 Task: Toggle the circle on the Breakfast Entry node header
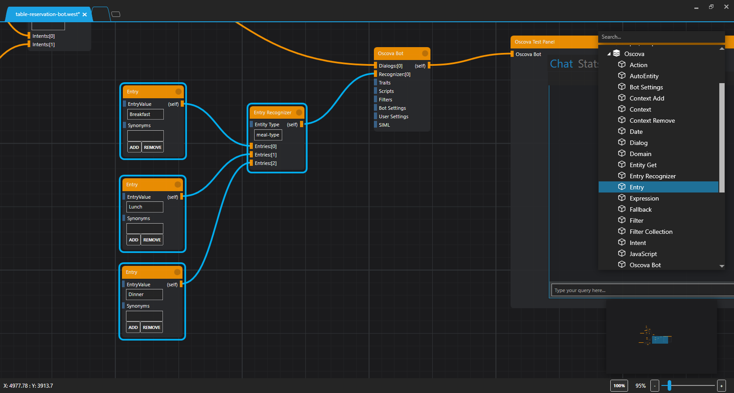point(178,92)
